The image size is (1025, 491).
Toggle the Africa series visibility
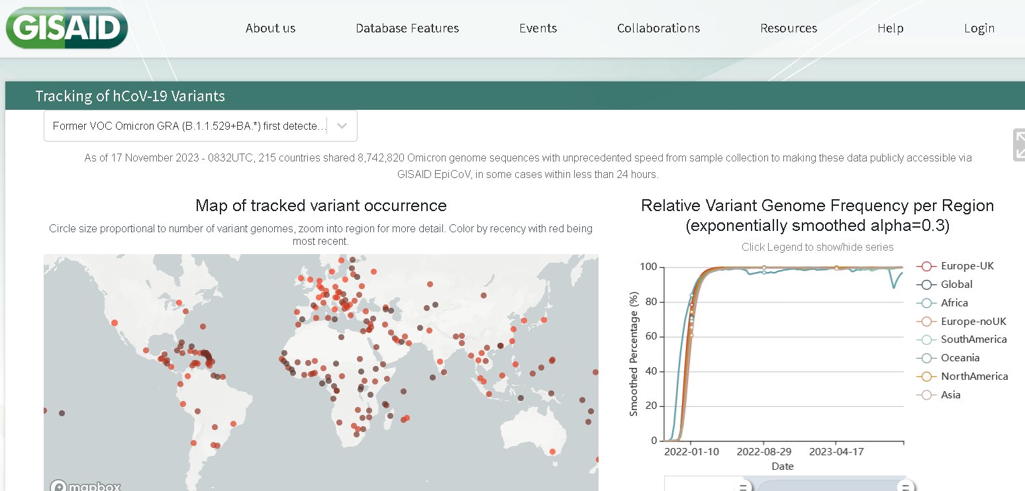tap(953, 303)
